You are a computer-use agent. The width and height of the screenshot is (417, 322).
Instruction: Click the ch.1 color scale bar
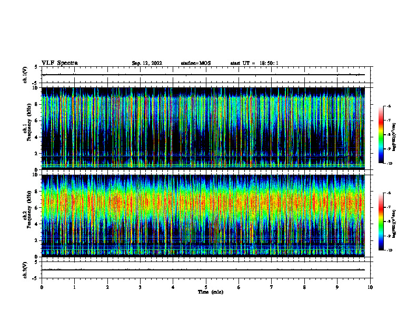coord(381,135)
